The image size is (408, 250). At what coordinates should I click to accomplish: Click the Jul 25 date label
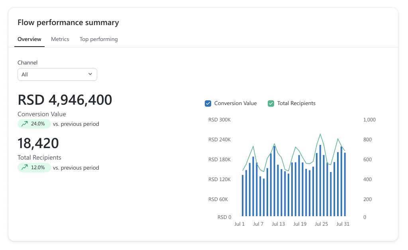[x=322, y=224]
